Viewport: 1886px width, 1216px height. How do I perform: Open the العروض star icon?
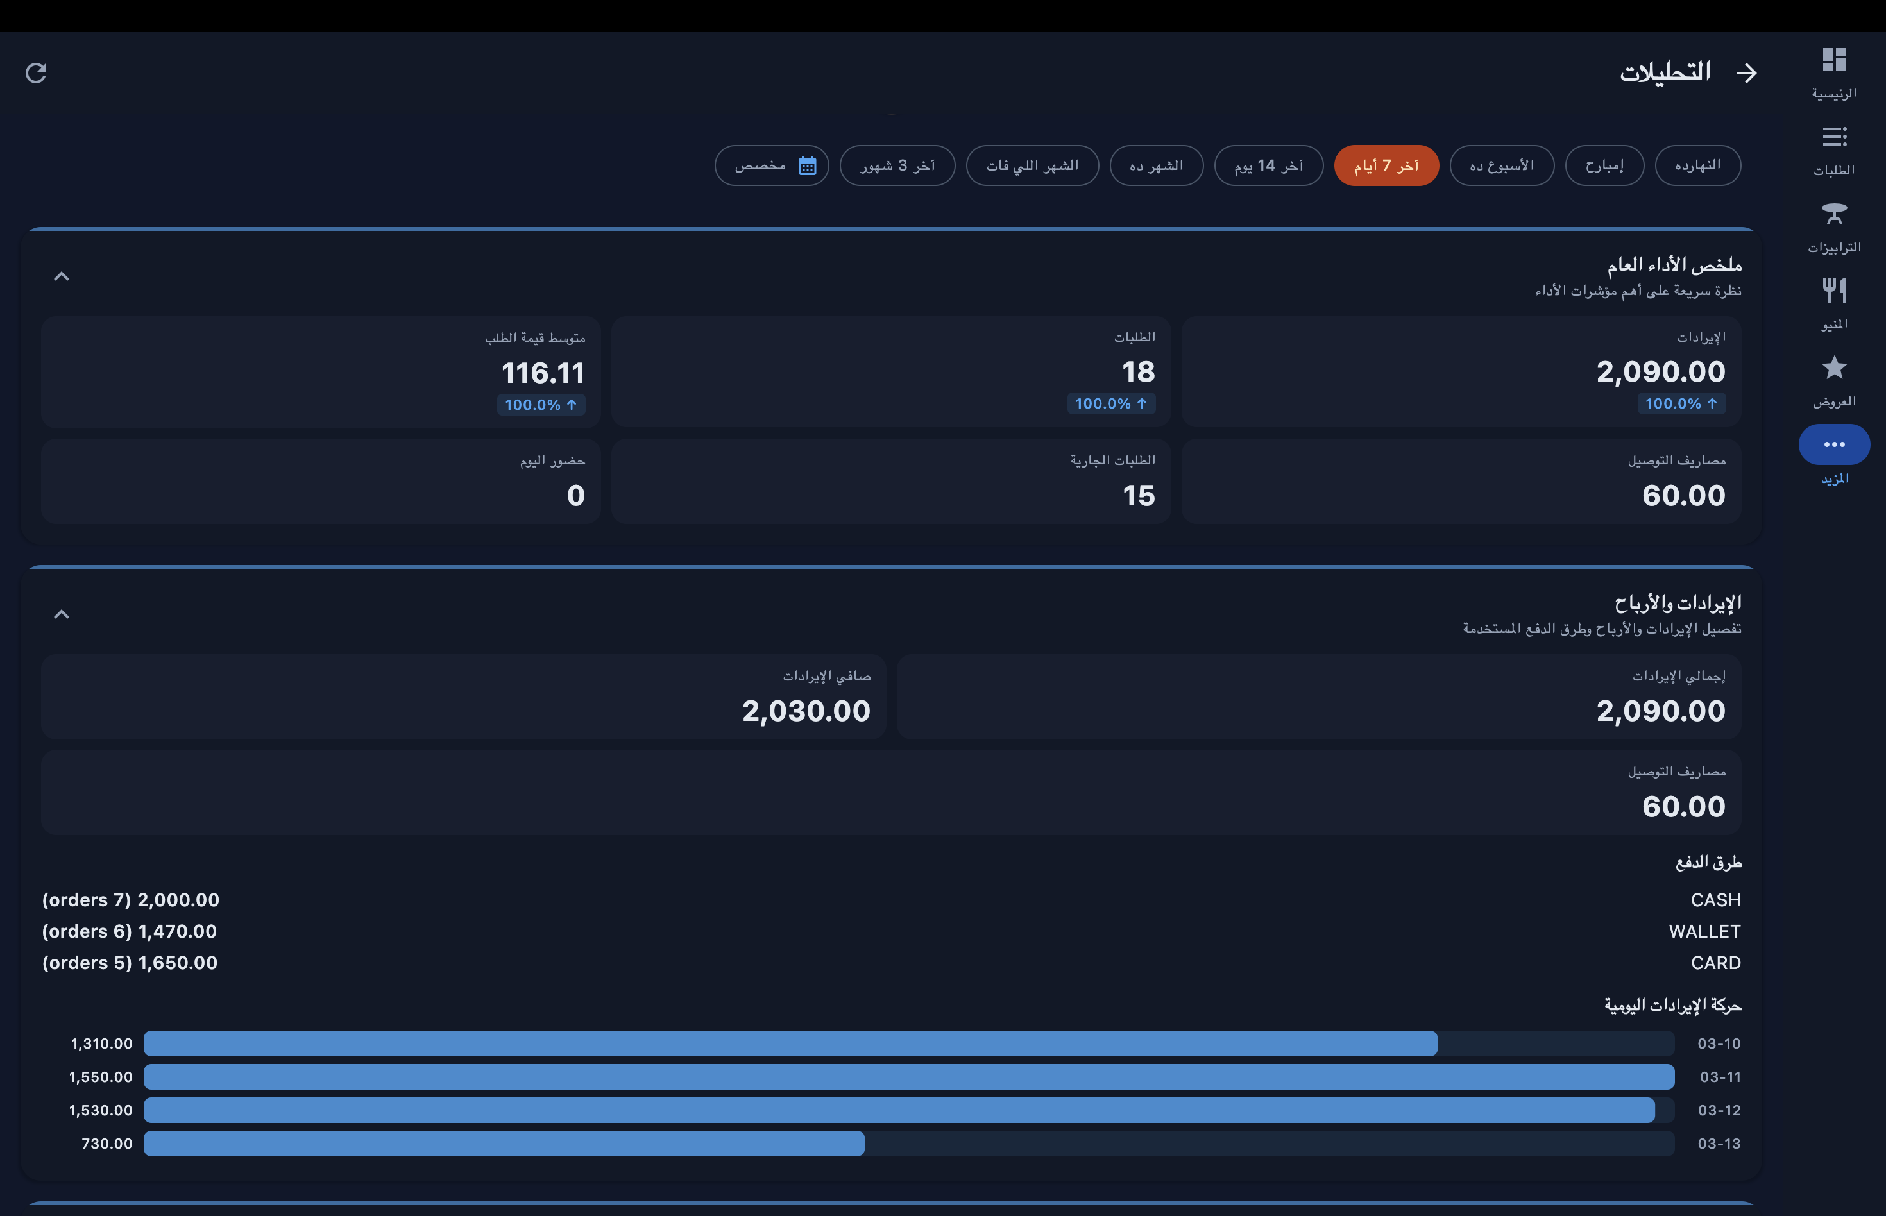point(1834,367)
